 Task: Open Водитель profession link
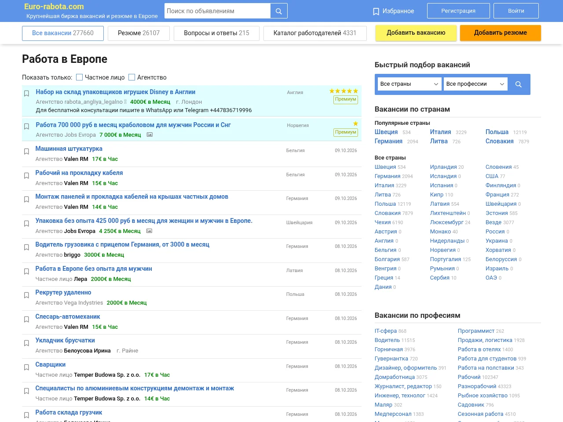tap(387, 340)
